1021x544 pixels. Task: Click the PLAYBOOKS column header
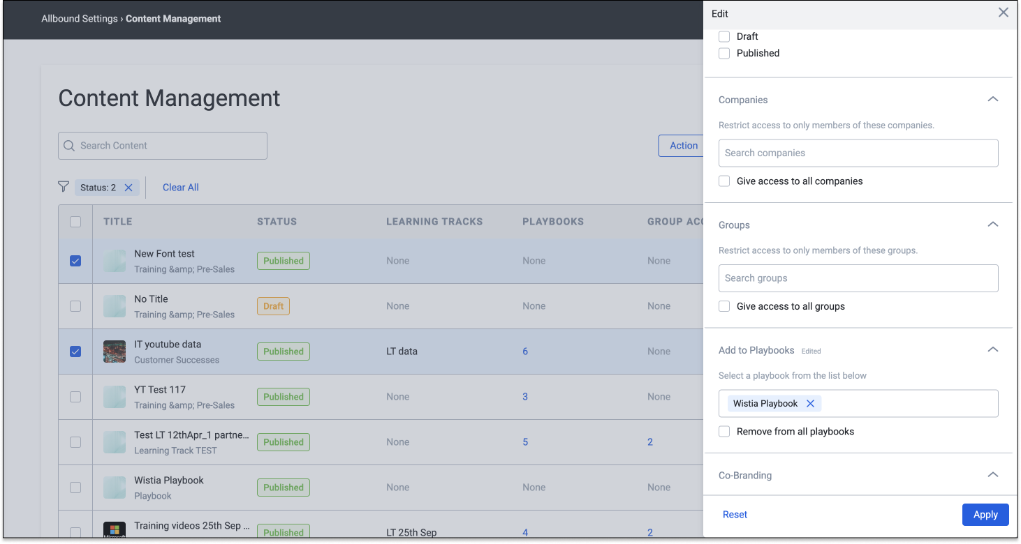(553, 222)
